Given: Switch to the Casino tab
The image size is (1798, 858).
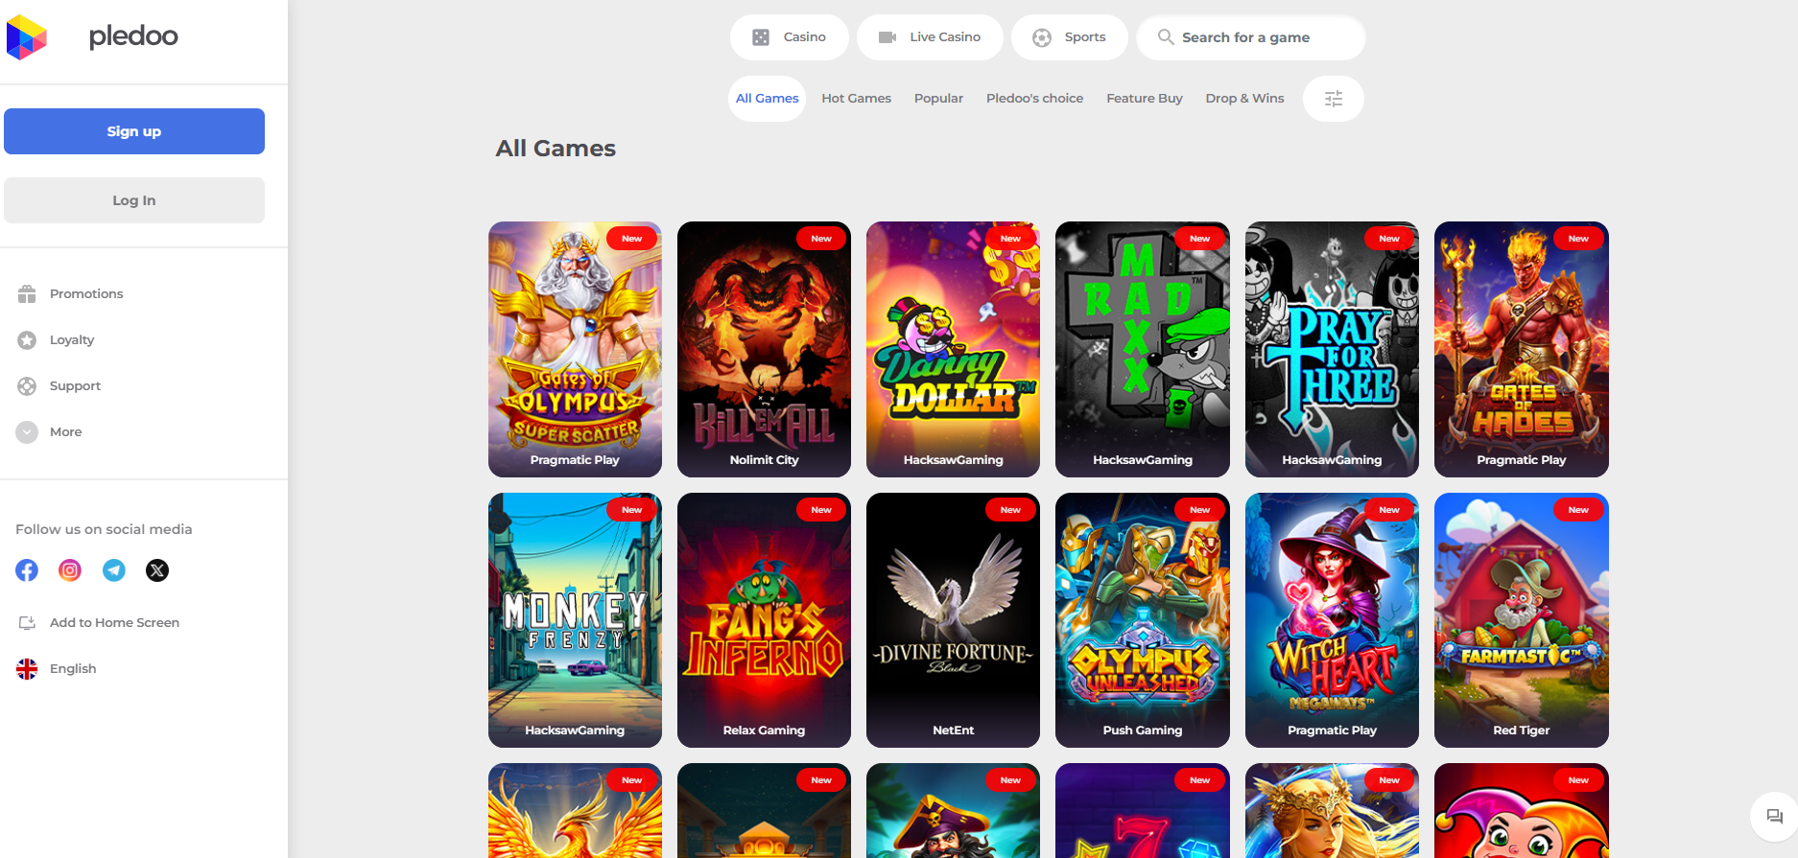Looking at the screenshot, I should [x=790, y=37].
